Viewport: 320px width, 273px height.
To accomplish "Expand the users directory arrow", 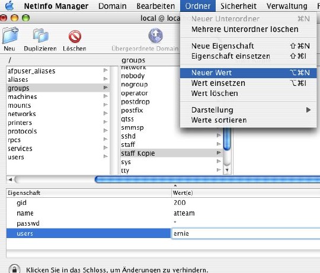I will point(105,156).
